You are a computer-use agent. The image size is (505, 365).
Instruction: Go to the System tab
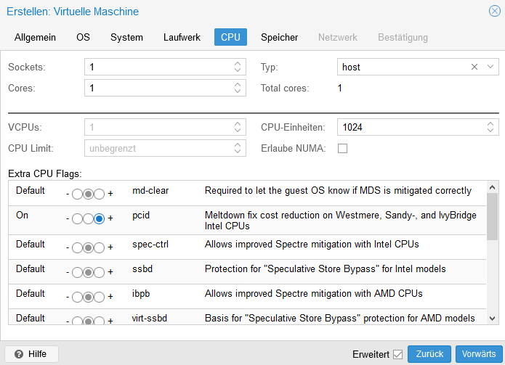(126, 37)
